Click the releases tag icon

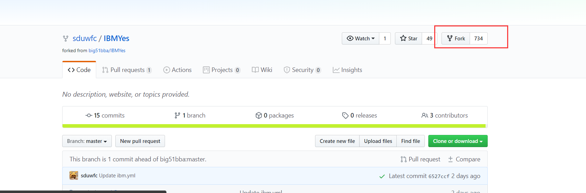tap(345, 115)
